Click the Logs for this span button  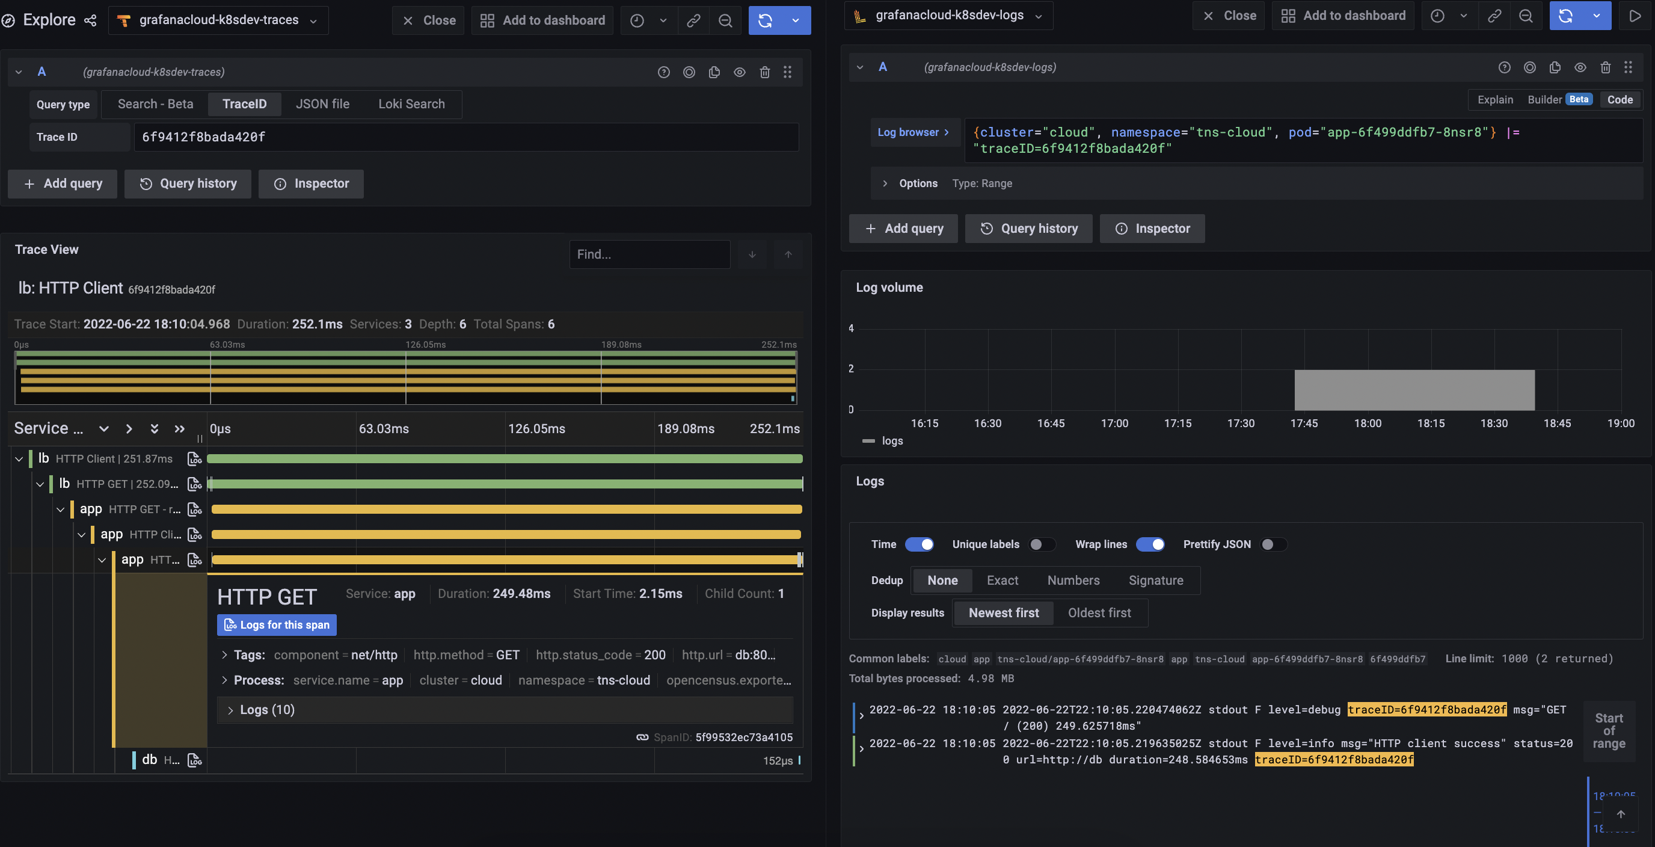point(277,624)
